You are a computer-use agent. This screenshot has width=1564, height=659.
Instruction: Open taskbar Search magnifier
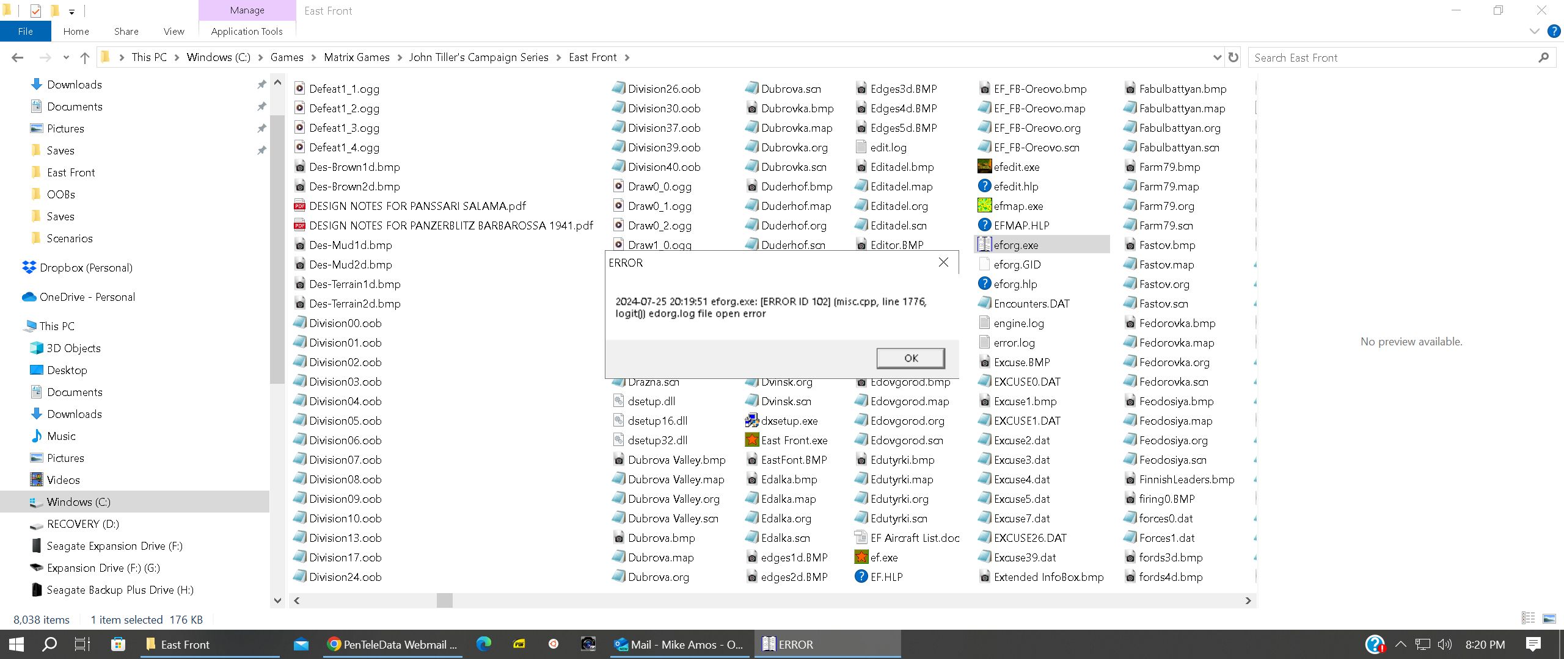pyautogui.click(x=49, y=644)
